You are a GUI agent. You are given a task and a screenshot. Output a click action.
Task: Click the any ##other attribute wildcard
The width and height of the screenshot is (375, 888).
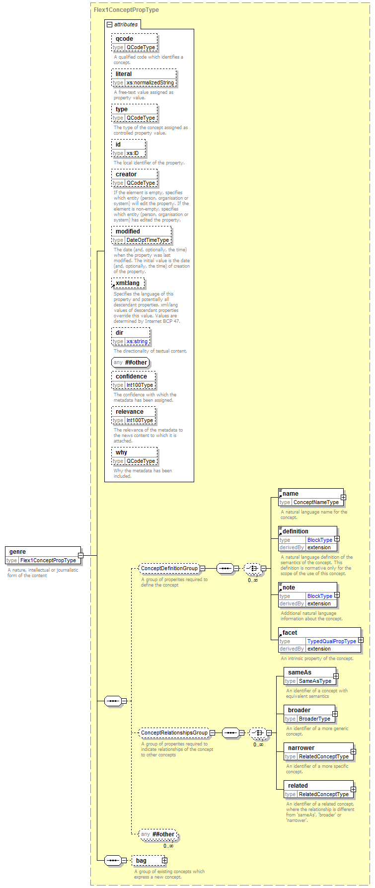pyautogui.click(x=130, y=363)
